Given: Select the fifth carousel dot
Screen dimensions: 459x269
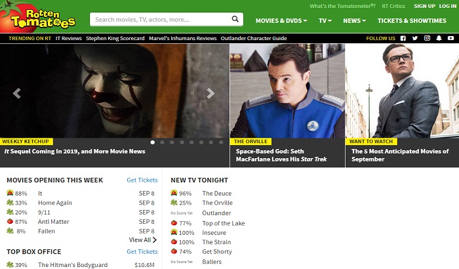Looking at the screenshot, I should click(191, 142).
